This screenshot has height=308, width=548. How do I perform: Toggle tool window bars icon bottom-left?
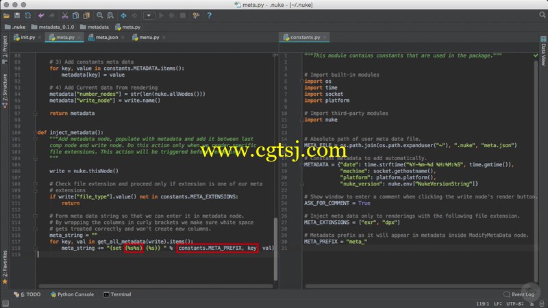pyautogui.click(x=5, y=303)
